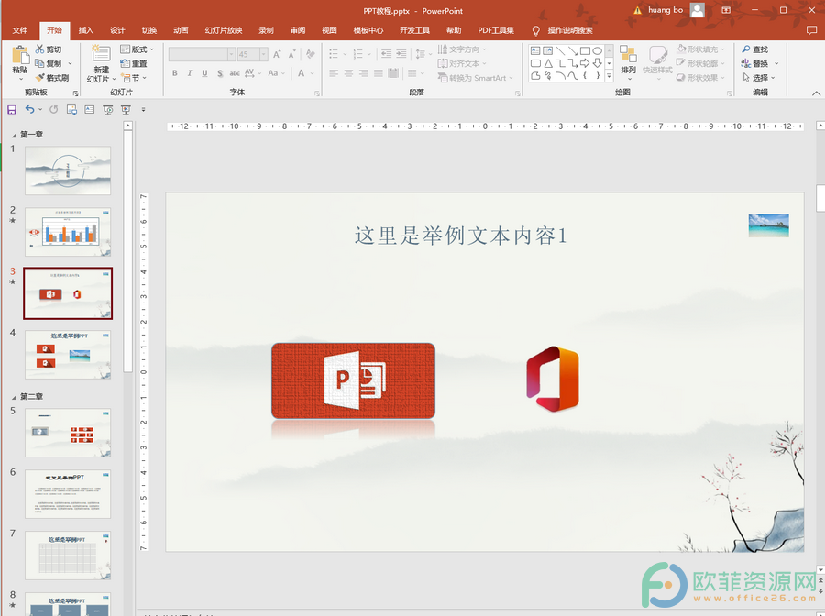825x616 pixels.
Task: Toggle text Shadow formatting
Action: 220,73
